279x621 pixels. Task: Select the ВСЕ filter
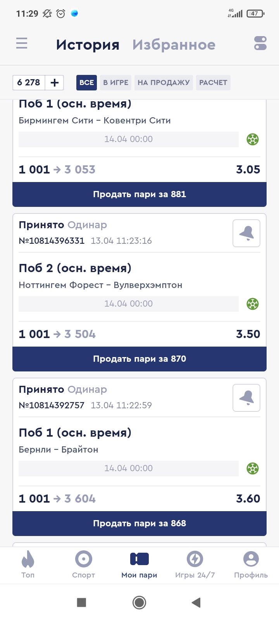(x=86, y=82)
